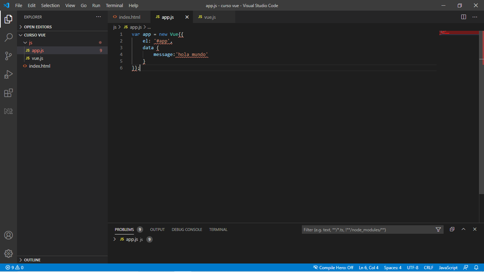484x272 pixels.
Task: Change line endings via CRLF
Action: [428, 268]
